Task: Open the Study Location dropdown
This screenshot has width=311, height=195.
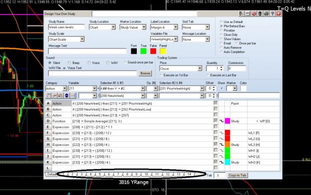Action: (x=113, y=27)
